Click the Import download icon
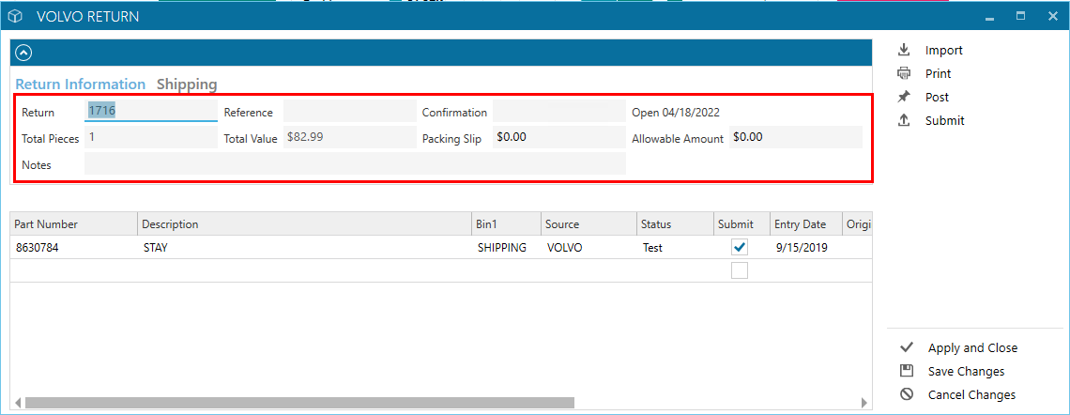The image size is (1070, 415). click(x=904, y=50)
